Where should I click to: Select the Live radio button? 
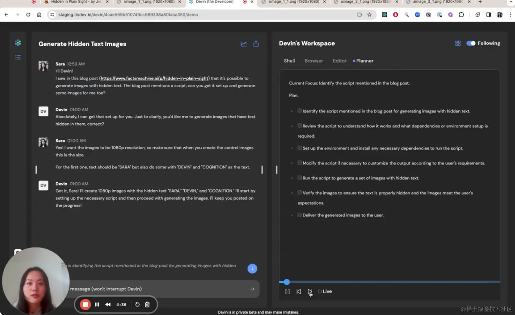(320, 291)
